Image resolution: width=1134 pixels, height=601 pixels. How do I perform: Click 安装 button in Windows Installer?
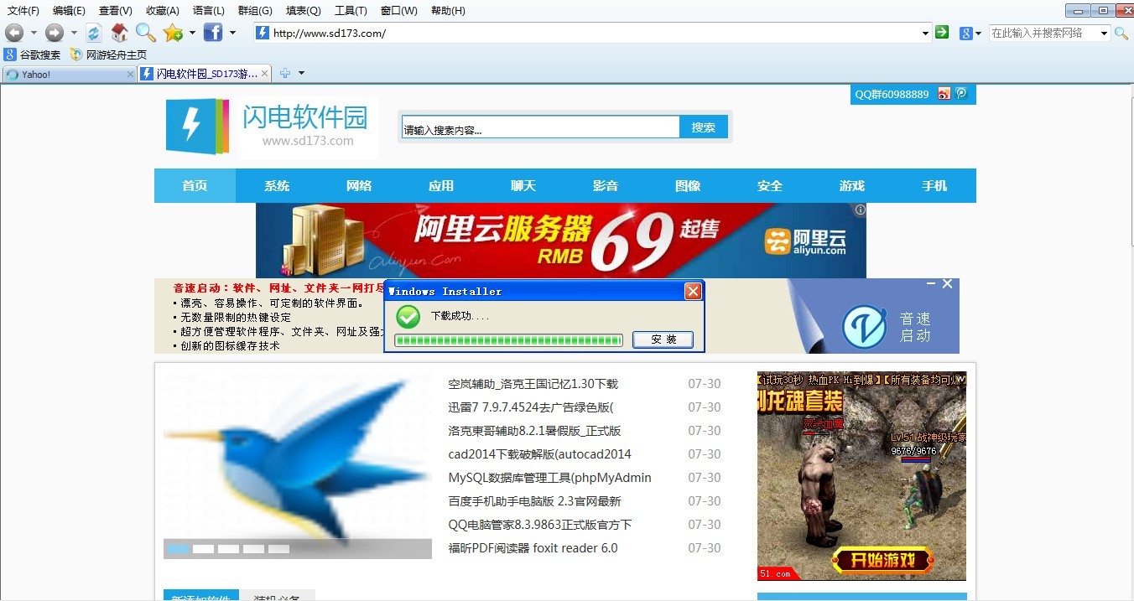(x=663, y=339)
